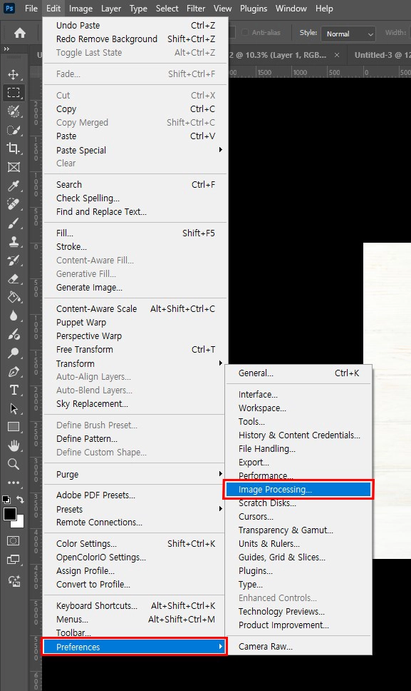The height and width of the screenshot is (691, 411).
Task: Select the Quick Selection brush tool
Action: click(14, 130)
